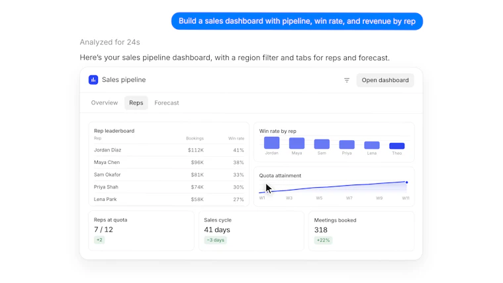Click the Rep leaderboard heading

pos(114,131)
